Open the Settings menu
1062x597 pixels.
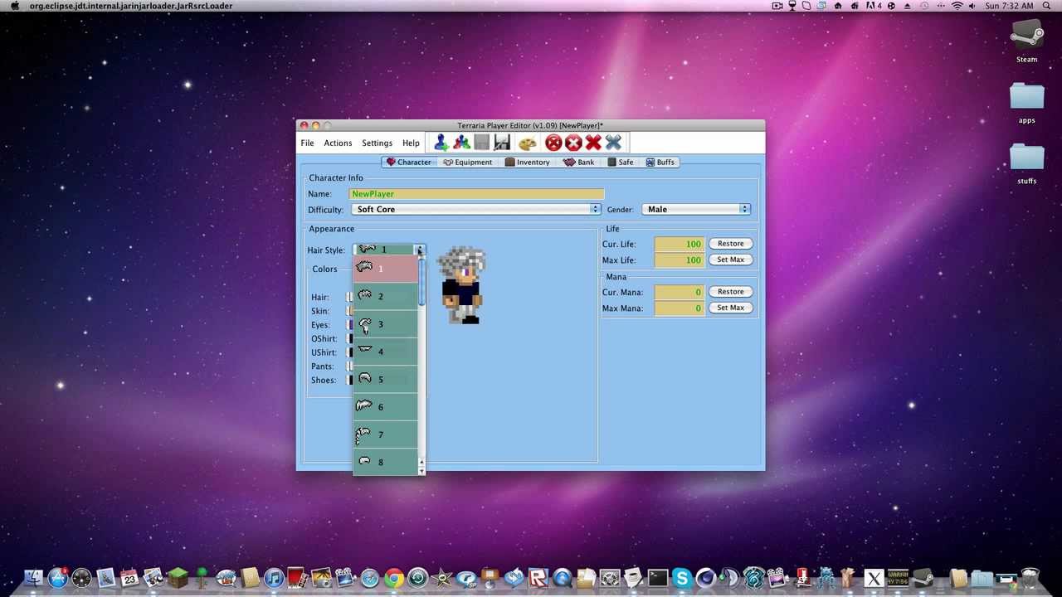click(377, 143)
